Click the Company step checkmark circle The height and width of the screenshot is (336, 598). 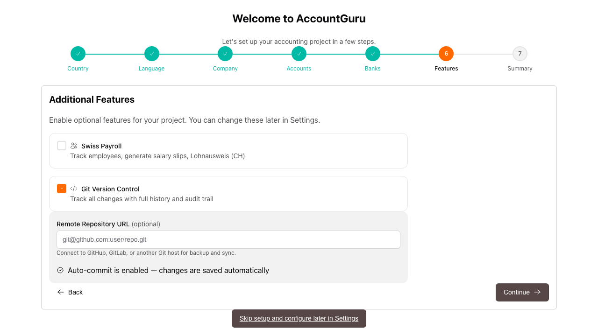click(x=225, y=54)
